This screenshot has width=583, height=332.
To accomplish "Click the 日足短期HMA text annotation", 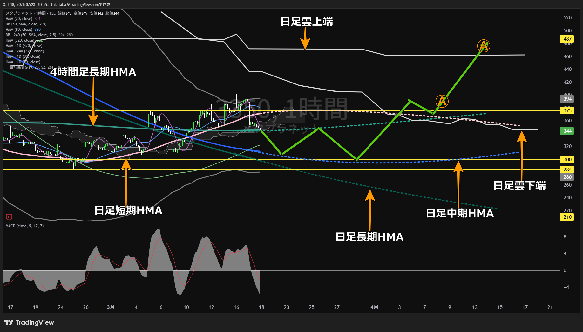I will (x=128, y=210).
